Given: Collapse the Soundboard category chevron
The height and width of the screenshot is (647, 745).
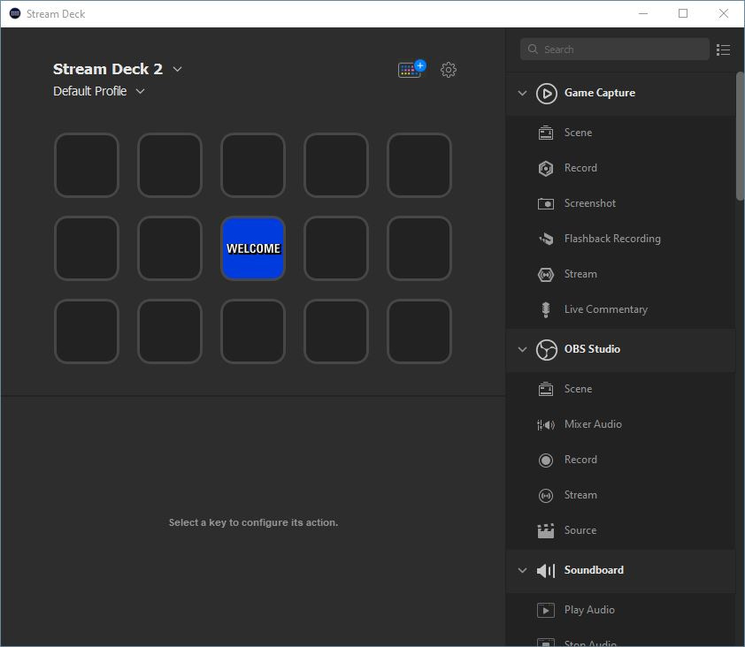Looking at the screenshot, I should 522,570.
